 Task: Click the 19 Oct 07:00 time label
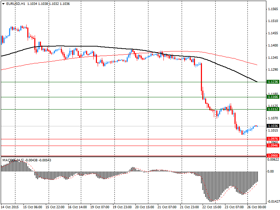100,207
